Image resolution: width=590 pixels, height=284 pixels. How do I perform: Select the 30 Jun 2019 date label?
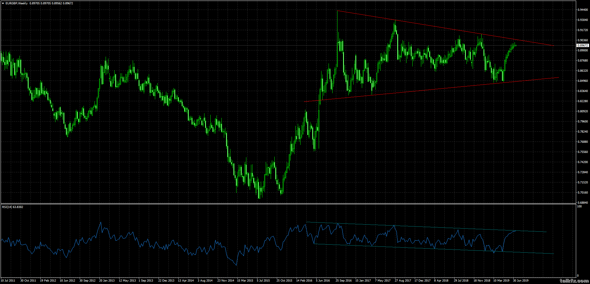521,281
